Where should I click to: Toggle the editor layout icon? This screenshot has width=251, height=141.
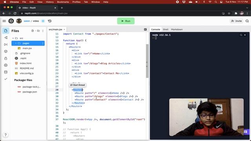pos(146,29)
